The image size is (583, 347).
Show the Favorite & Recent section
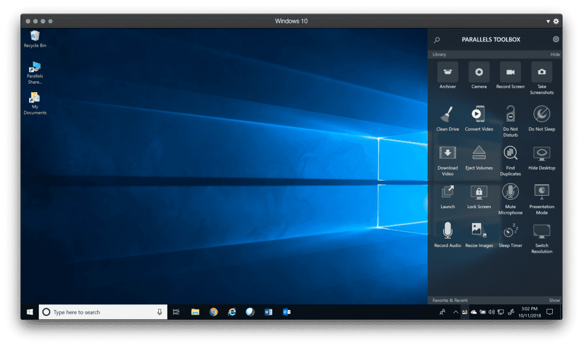point(554,300)
